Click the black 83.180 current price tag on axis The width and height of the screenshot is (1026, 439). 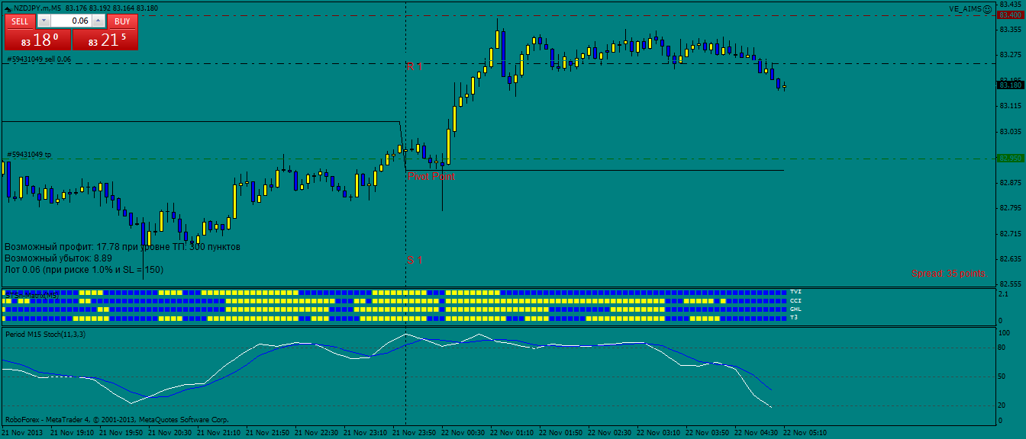pyautogui.click(x=1011, y=85)
